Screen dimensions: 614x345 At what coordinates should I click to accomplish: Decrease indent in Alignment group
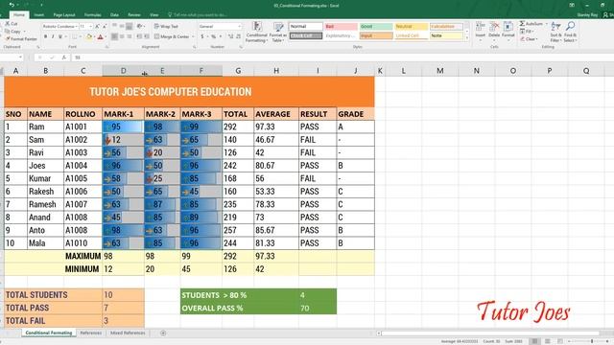[x=139, y=36]
